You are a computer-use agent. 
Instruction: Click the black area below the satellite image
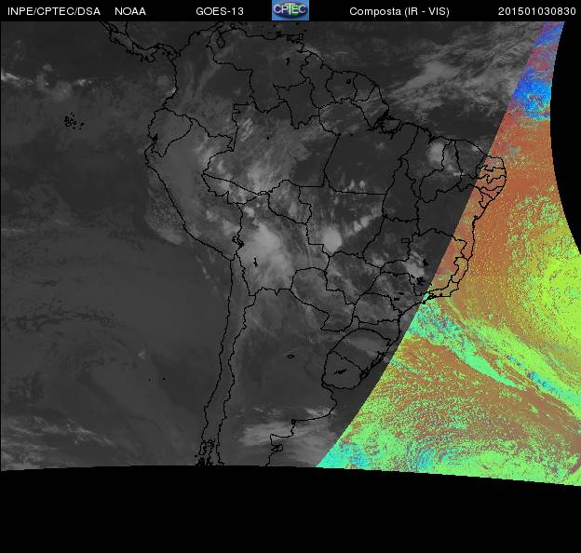tap(290, 515)
